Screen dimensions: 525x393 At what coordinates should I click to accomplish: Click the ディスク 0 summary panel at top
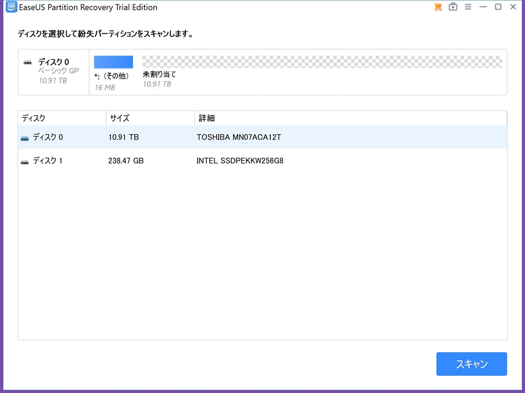[x=53, y=72]
